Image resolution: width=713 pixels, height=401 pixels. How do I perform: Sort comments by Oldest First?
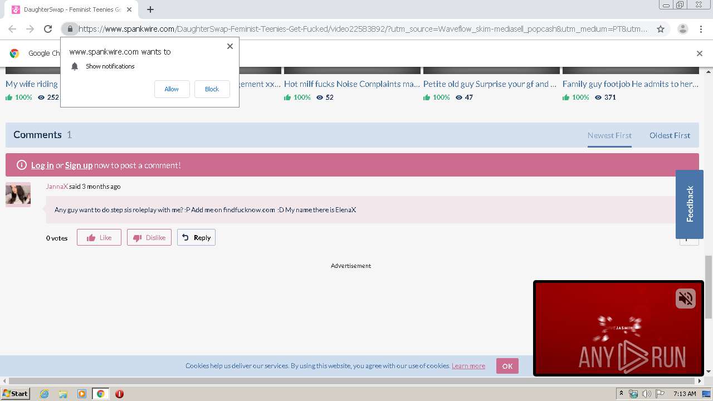tap(670, 135)
